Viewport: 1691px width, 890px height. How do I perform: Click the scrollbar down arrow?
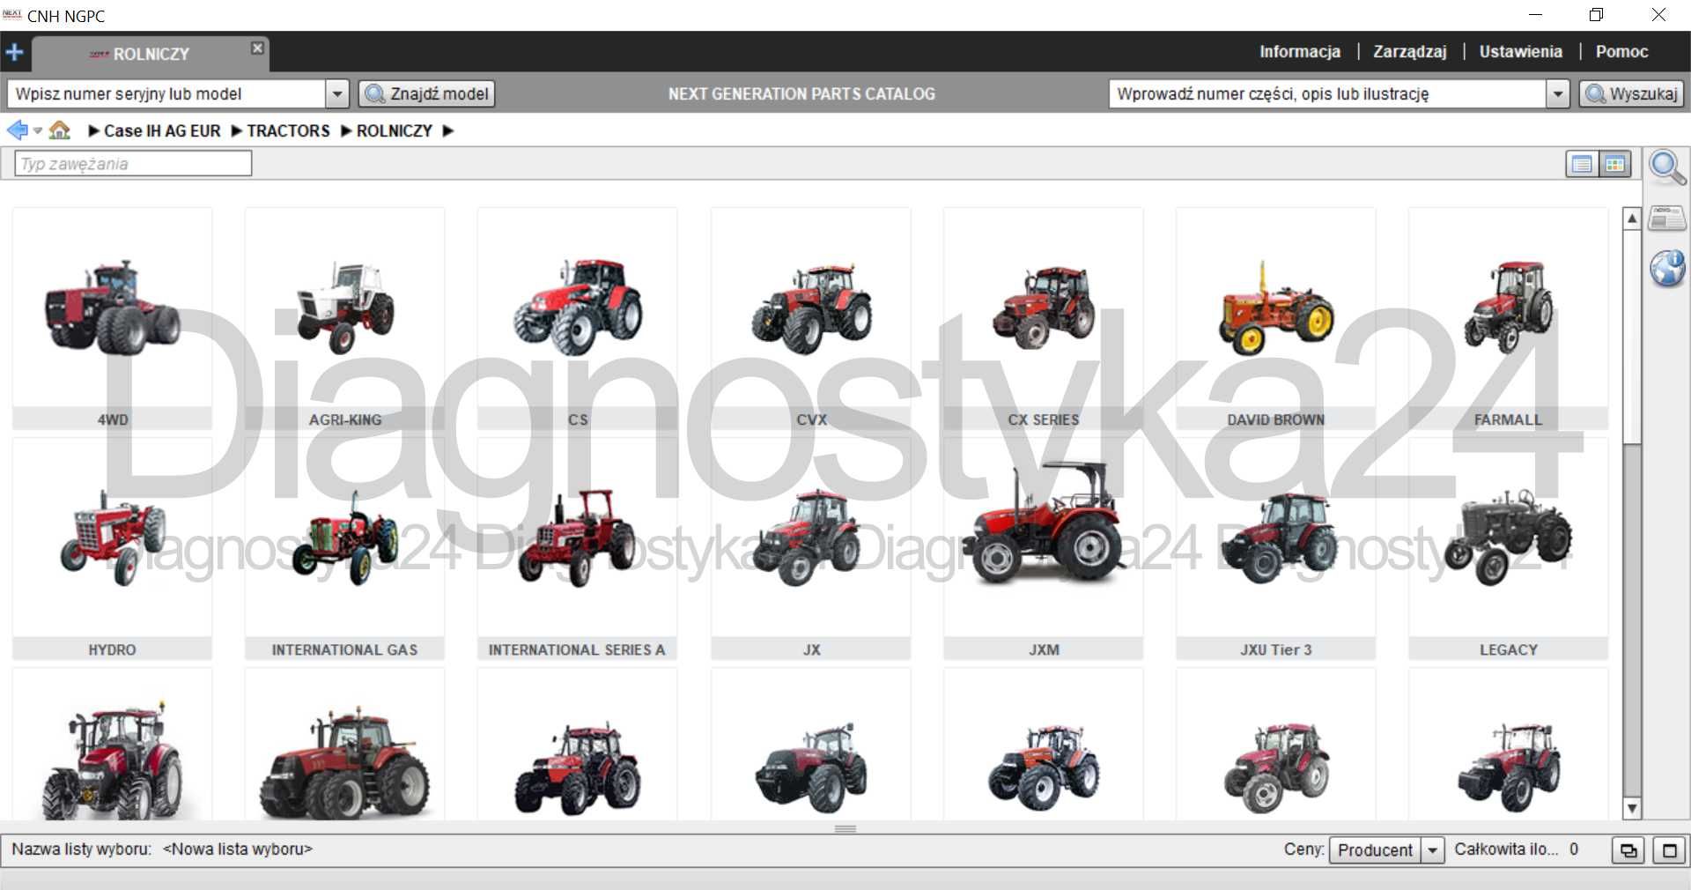[x=1632, y=807]
